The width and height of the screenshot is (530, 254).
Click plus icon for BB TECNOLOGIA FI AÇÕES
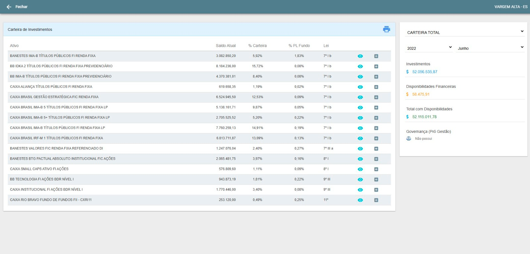pyautogui.click(x=376, y=179)
